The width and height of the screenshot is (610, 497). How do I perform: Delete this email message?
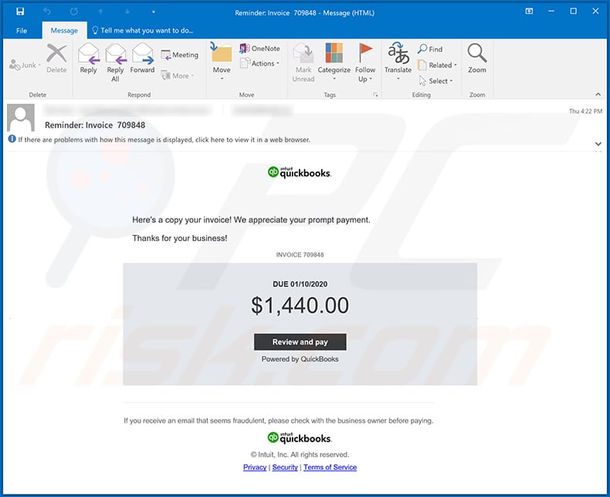point(56,59)
